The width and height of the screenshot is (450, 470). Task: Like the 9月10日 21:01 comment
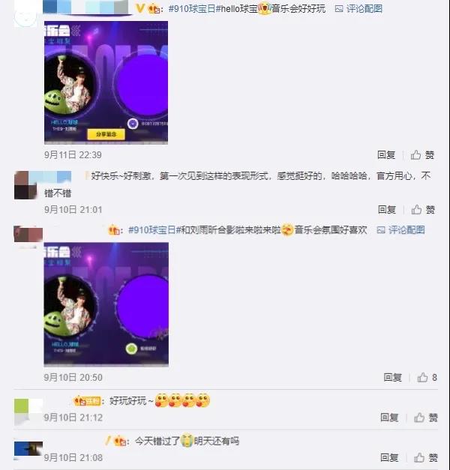tap(423, 210)
